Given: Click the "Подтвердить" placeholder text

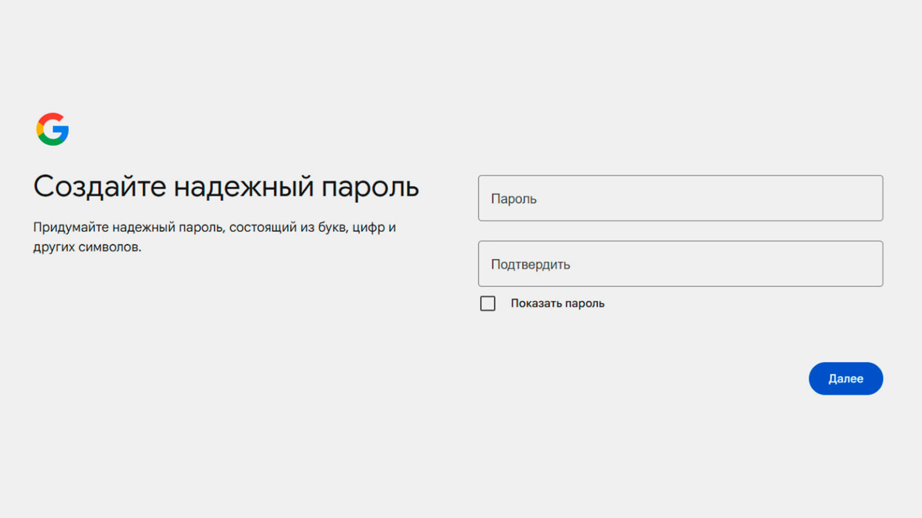Looking at the screenshot, I should coord(530,264).
